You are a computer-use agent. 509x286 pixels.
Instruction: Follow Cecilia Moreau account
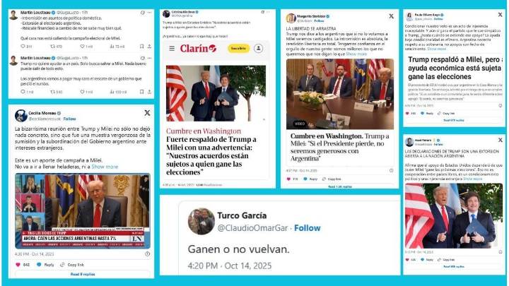point(69,119)
